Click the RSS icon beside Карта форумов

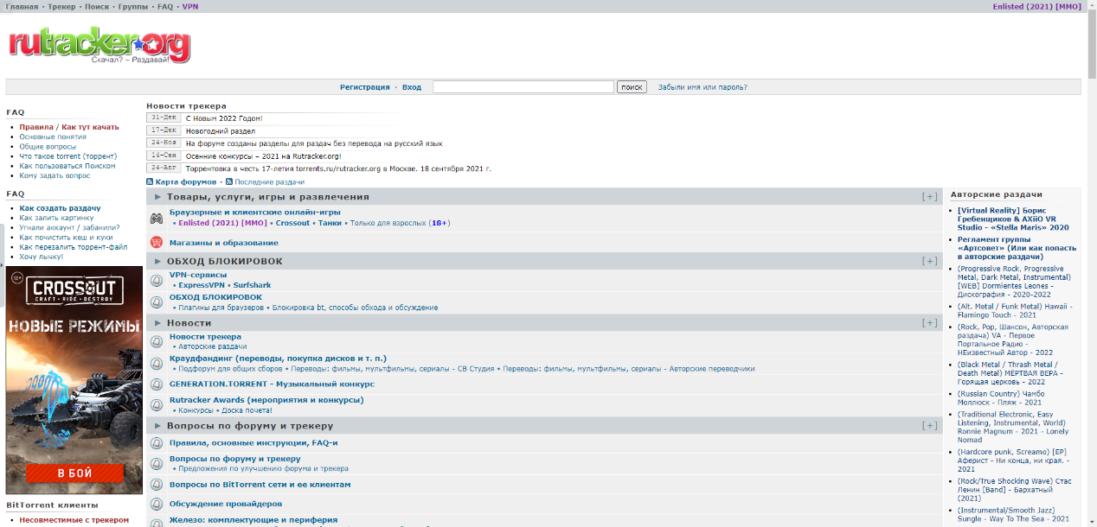point(150,182)
